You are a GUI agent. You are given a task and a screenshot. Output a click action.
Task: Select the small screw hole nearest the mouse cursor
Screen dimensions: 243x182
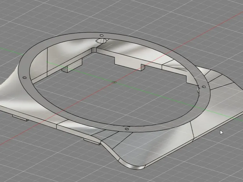204,87
